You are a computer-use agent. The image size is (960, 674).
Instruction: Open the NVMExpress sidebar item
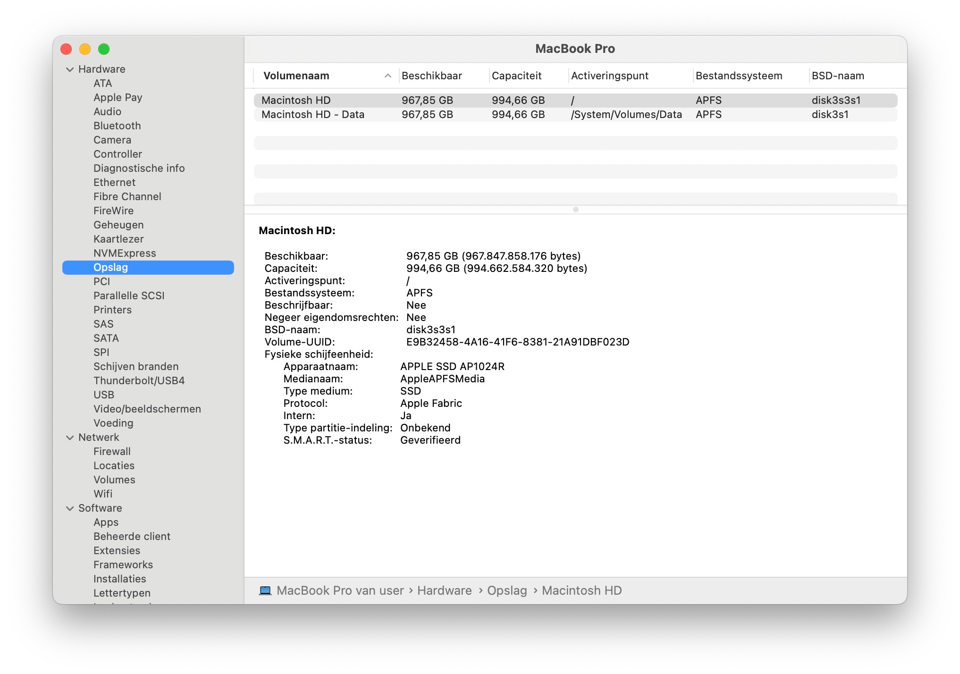tap(125, 253)
